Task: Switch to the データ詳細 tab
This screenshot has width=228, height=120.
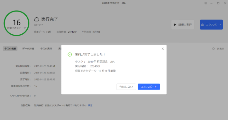Action: coord(28,48)
